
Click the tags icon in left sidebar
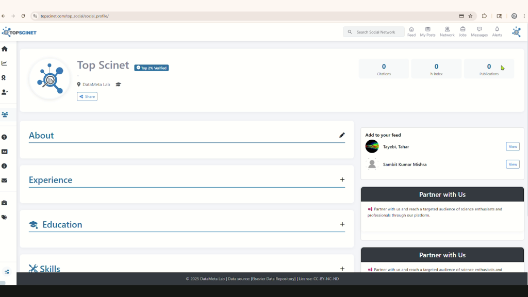5,217
